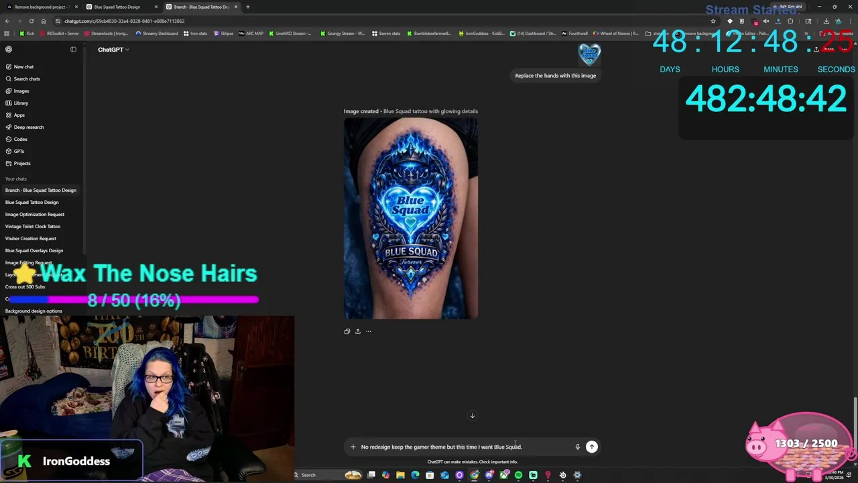The width and height of the screenshot is (858, 483).
Task: Go back in browser history
Action: [7, 21]
